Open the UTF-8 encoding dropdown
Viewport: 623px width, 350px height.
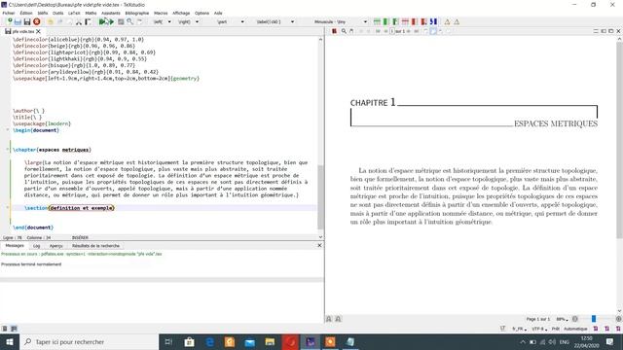538,329
